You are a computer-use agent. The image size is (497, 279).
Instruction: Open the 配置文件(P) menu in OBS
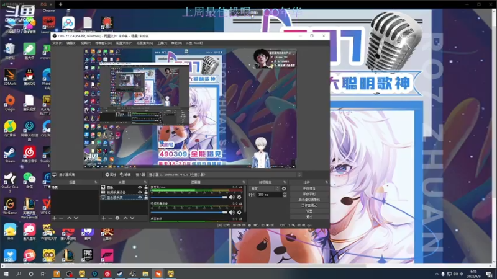click(x=124, y=43)
